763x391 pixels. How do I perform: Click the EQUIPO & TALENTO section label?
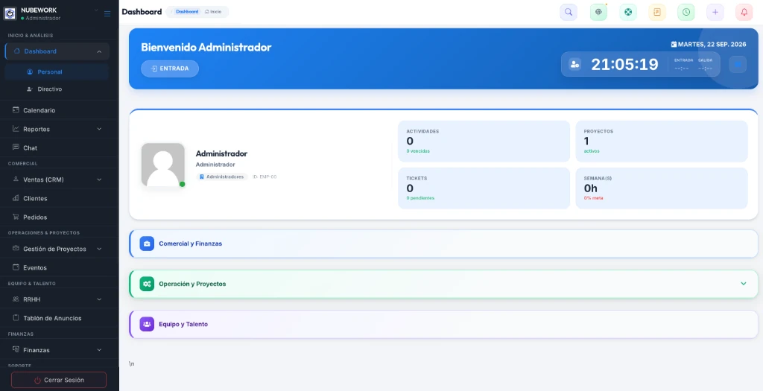pyautogui.click(x=31, y=284)
